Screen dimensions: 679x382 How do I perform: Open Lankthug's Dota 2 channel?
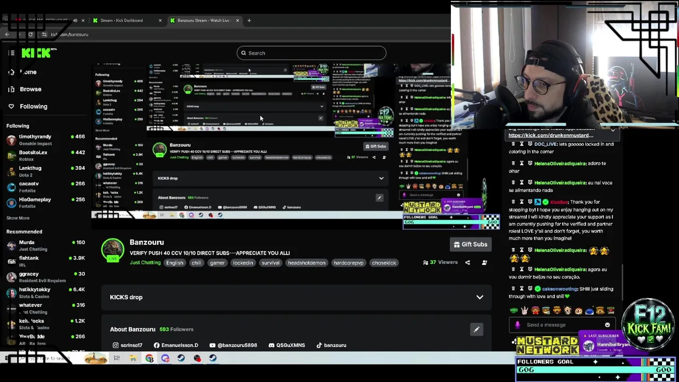point(46,171)
